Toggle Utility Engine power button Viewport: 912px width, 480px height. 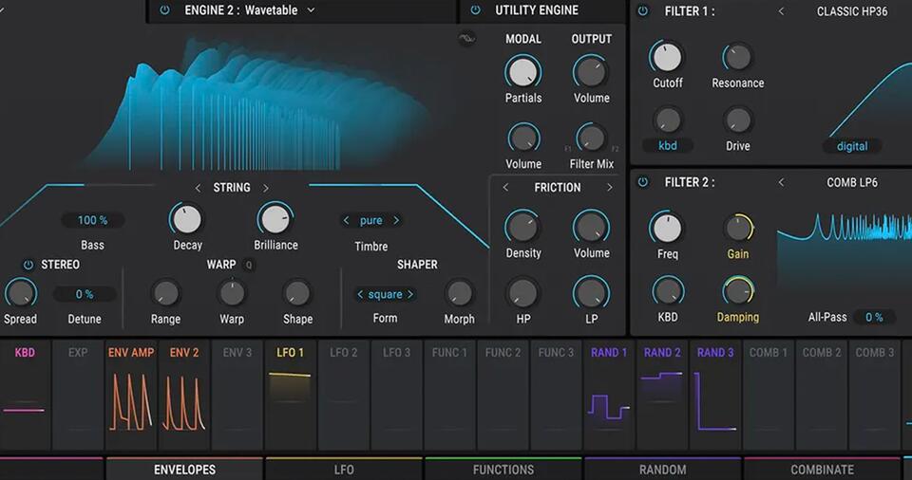(475, 9)
